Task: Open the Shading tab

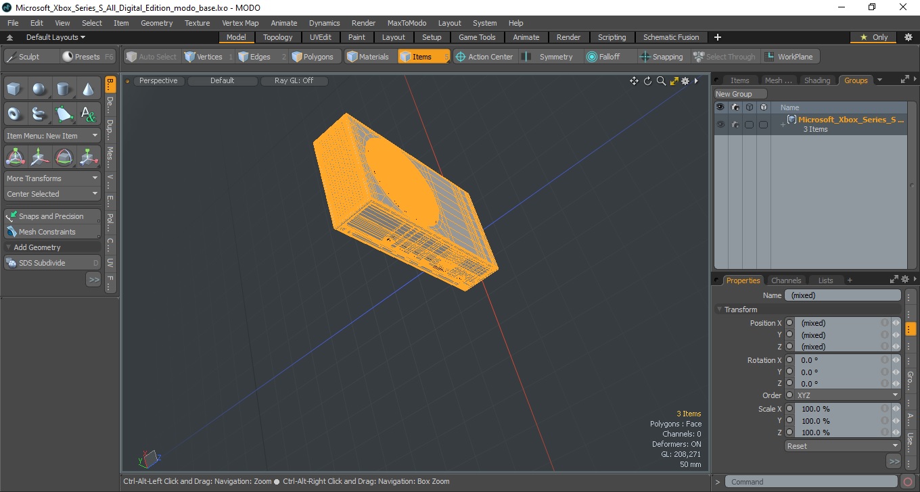Action: [x=817, y=80]
